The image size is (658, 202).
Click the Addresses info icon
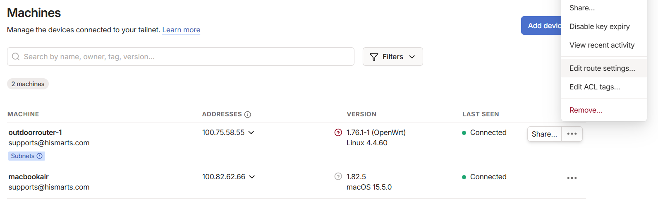coord(248,115)
